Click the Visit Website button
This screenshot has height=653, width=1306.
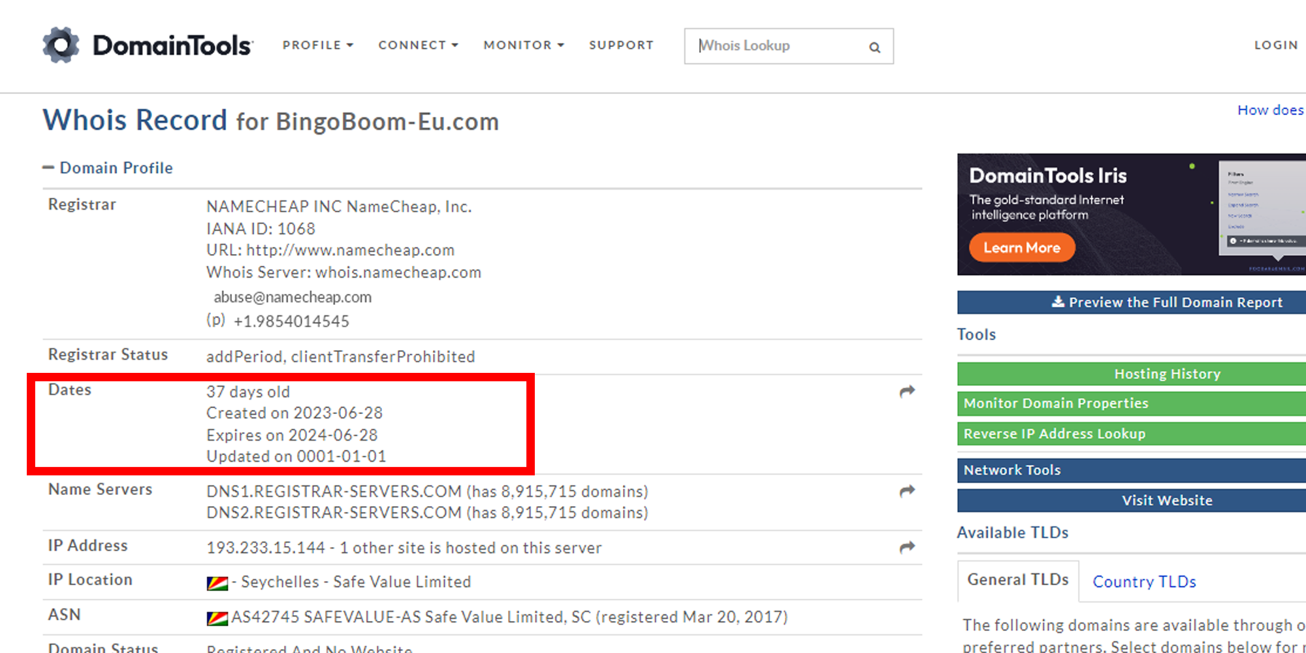(1132, 500)
